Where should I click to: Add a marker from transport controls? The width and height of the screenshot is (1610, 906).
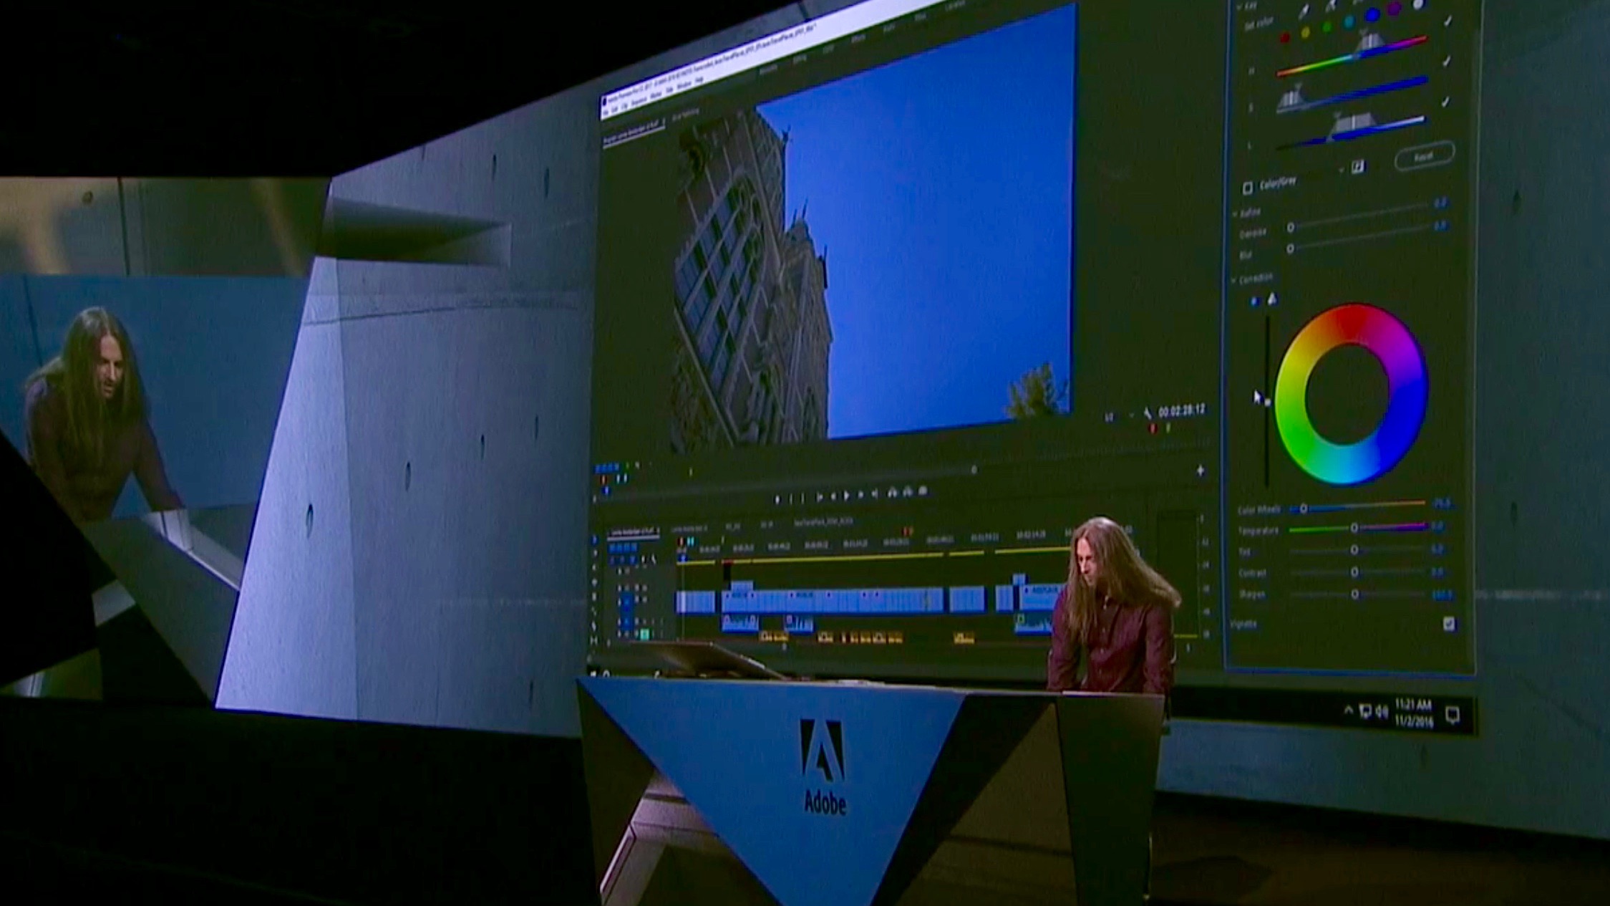778,499
